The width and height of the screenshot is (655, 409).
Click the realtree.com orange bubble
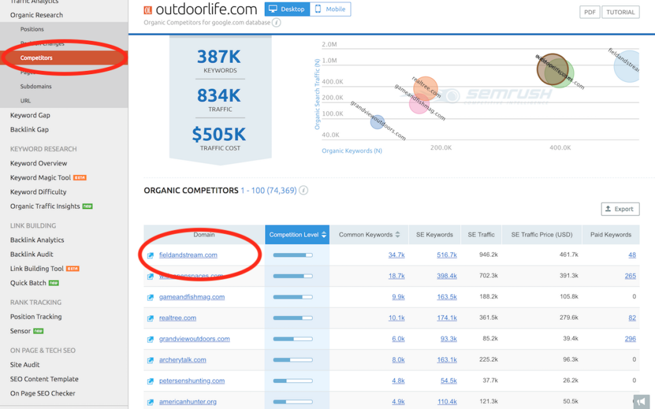(x=425, y=88)
